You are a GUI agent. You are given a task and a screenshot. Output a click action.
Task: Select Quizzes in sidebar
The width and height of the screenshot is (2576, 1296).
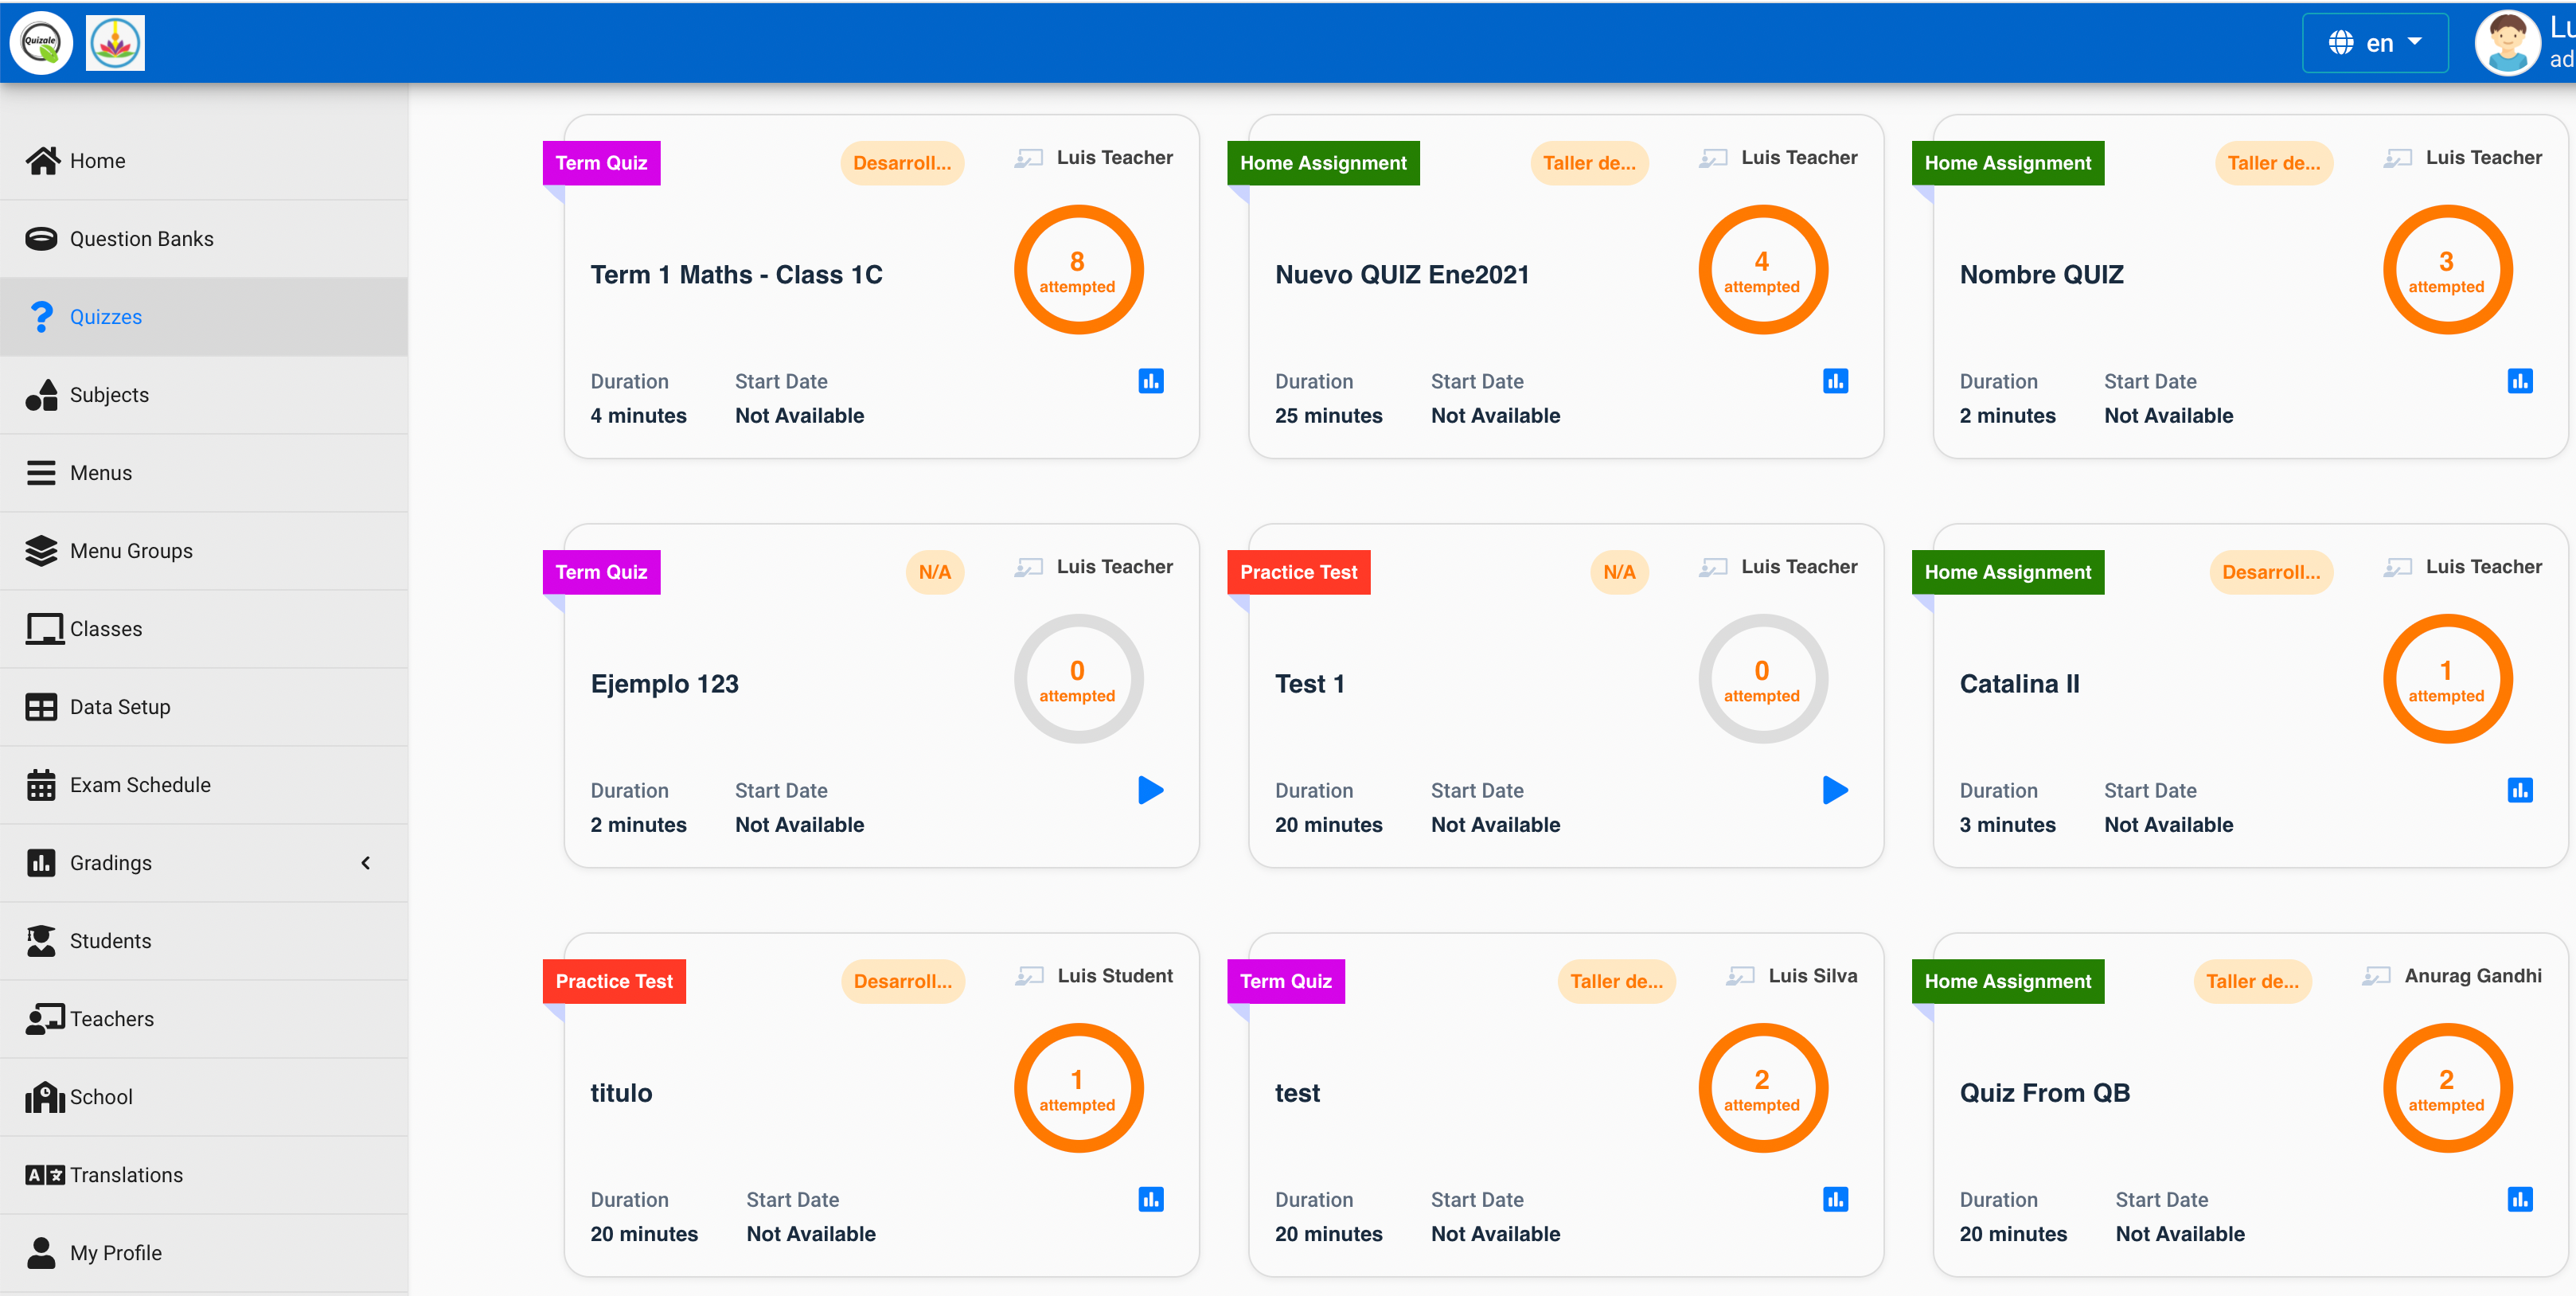point(204,317)
